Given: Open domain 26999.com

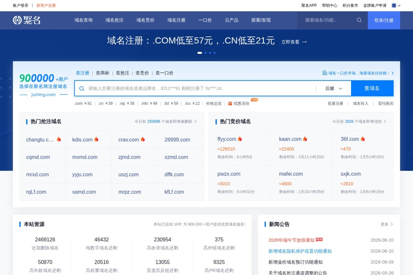Looking at the screenshot, I should [x=177, y=140].
